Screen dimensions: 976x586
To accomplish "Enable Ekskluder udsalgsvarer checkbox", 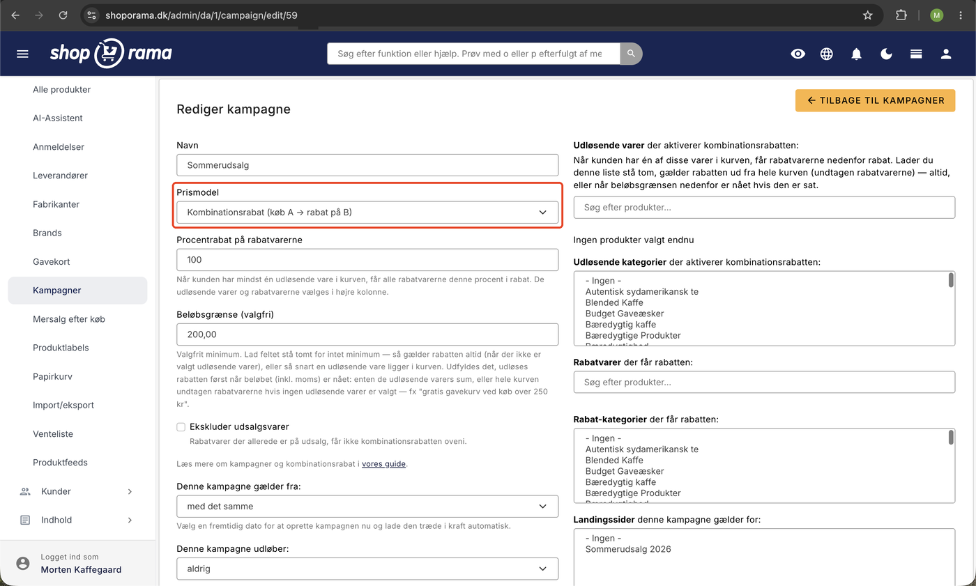I will pos(181,426).
